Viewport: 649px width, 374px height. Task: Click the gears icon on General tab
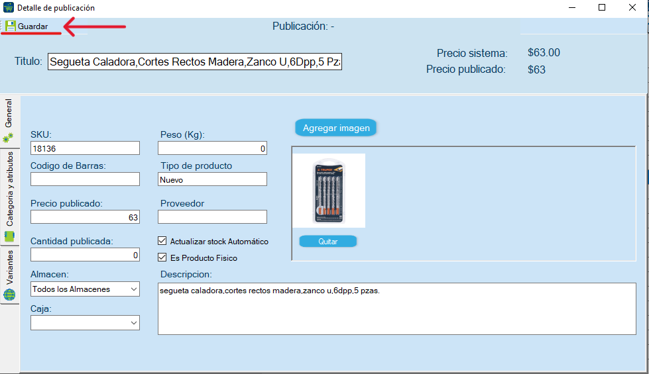point(8,138)
